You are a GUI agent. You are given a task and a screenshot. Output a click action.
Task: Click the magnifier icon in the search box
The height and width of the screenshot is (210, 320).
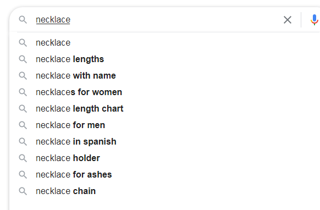pos(23,20)
